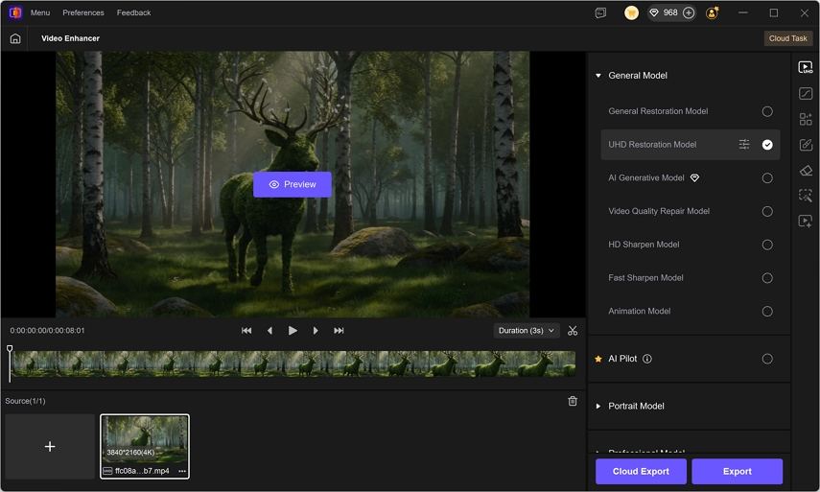Image resolution: width=820 pixels, height=492 pixels.
Task: Select the Video Enhancer UHD sidebar tool
Action: [x=806, y=67]
